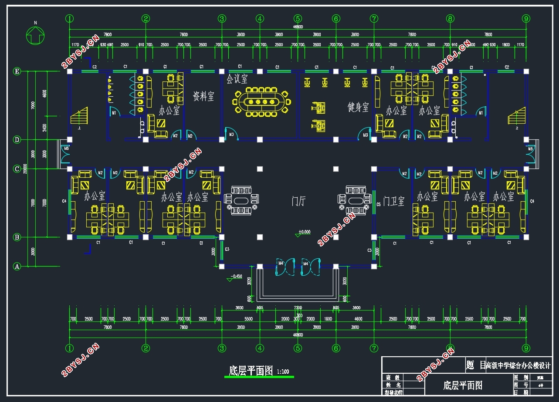Click the C4 window label on the east wall
This screenshot has width=559, height=402.
pyautogui.click(x=532, y=201)
